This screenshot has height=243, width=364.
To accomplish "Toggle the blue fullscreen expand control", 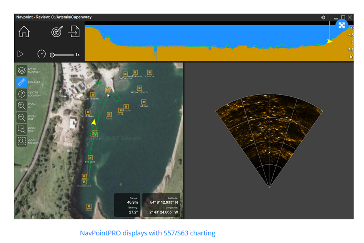I will [342, 26].
